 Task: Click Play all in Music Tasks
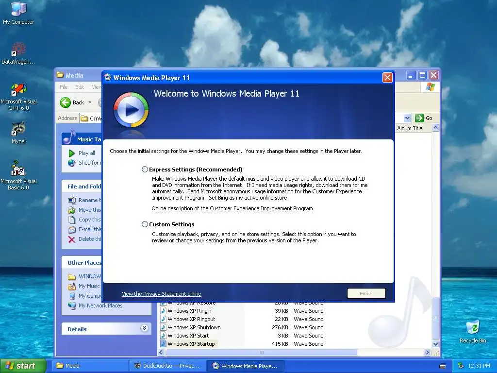coord(86,153)
